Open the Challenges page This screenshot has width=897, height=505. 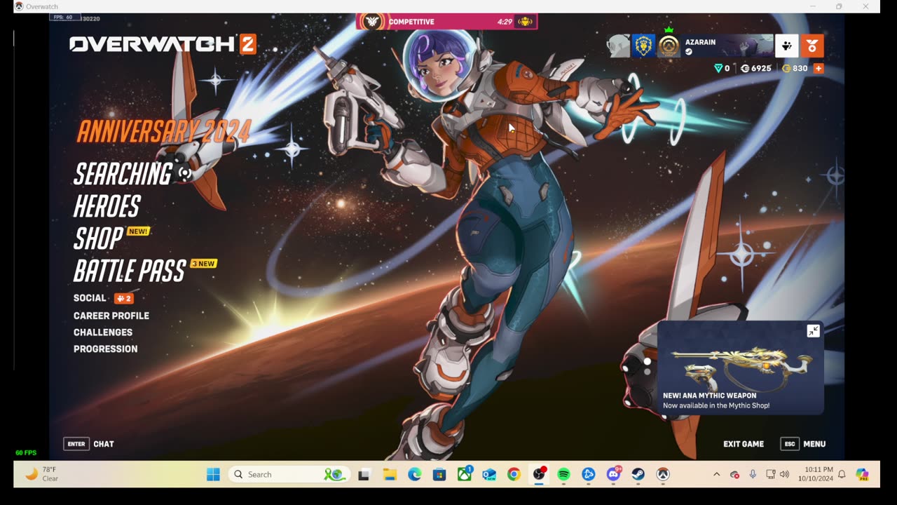[x=103, y=332]
